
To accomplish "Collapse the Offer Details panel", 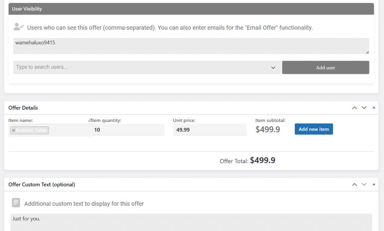I will (373, 107).
